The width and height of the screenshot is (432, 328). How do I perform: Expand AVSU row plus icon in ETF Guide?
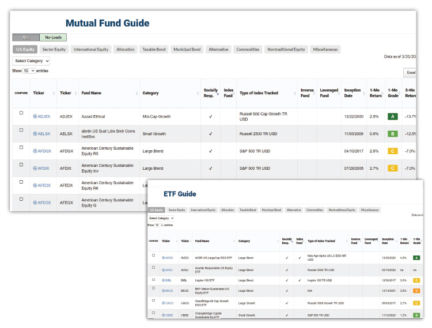(164, 270)
